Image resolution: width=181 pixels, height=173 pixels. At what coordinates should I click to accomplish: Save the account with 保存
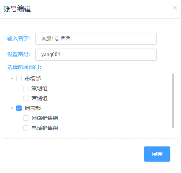[x=157, y=154]
